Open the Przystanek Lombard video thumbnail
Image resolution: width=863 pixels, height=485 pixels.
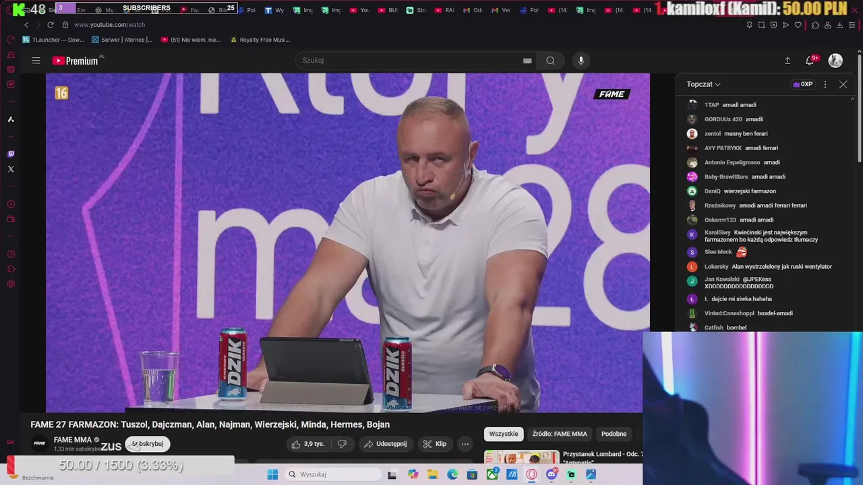(x=521, y=457)
